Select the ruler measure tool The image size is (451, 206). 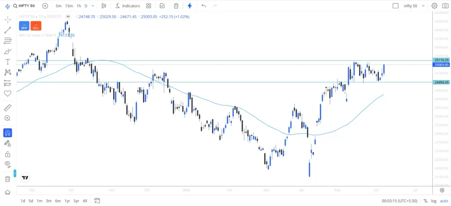click(8, 108)
